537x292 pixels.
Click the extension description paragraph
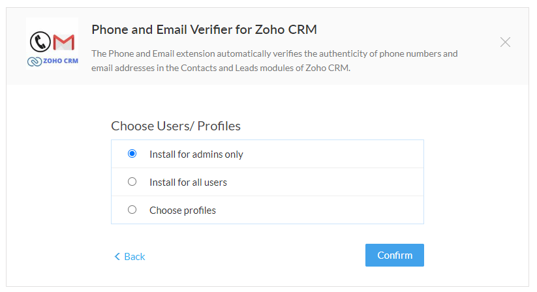point(274,61)
